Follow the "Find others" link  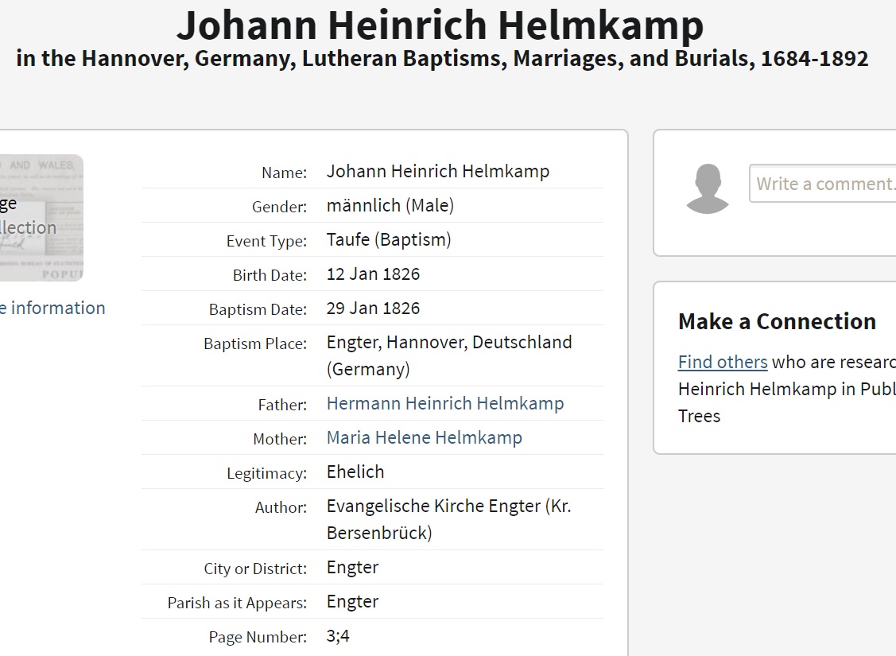pos(722,362)
